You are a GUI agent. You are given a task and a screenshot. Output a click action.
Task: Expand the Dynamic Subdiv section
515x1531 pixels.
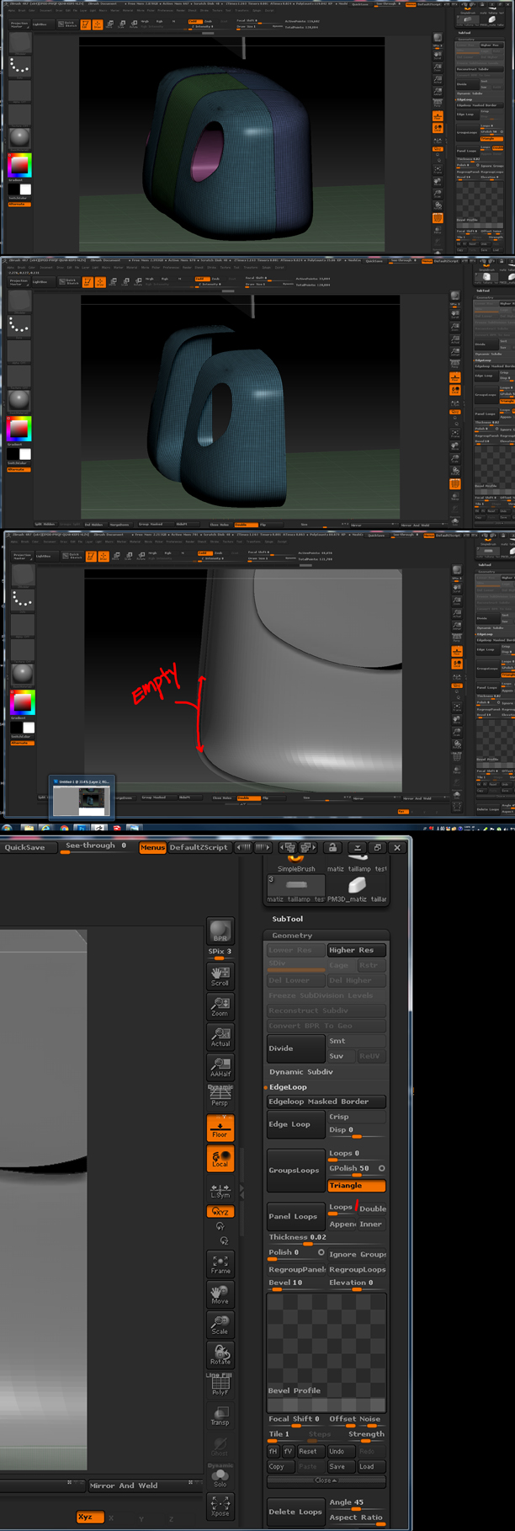click(x=301, y=1072)
